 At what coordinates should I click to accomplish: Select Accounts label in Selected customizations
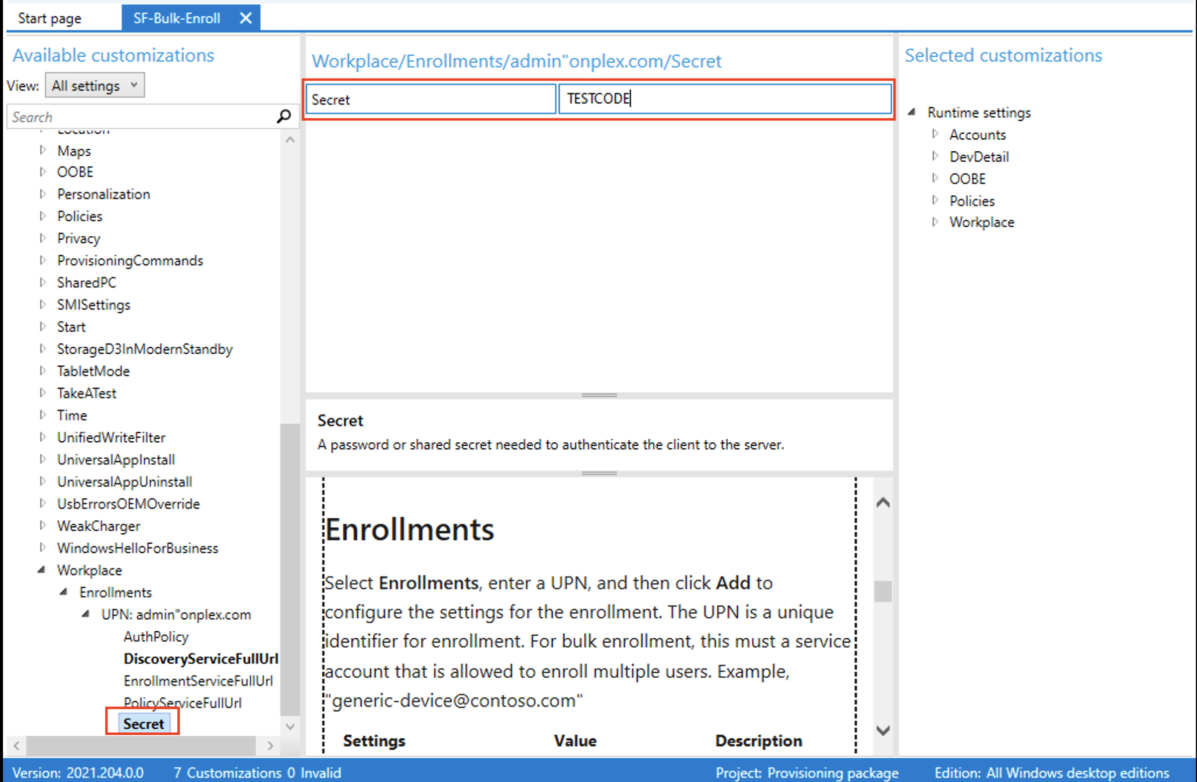tap(978, 134)
